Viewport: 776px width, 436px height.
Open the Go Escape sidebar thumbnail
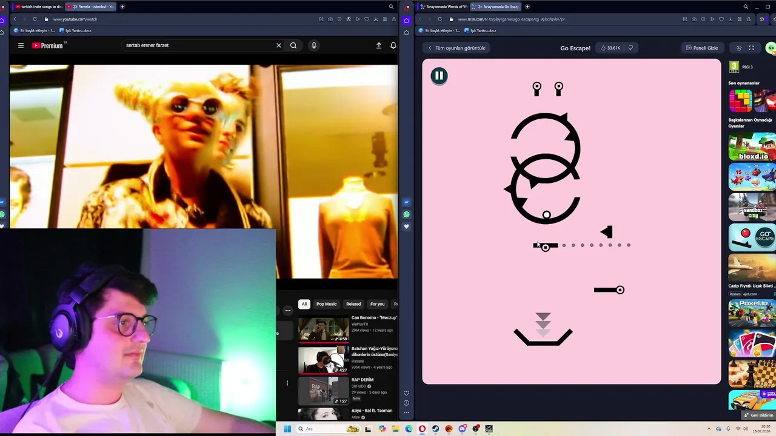coord(752,237)
